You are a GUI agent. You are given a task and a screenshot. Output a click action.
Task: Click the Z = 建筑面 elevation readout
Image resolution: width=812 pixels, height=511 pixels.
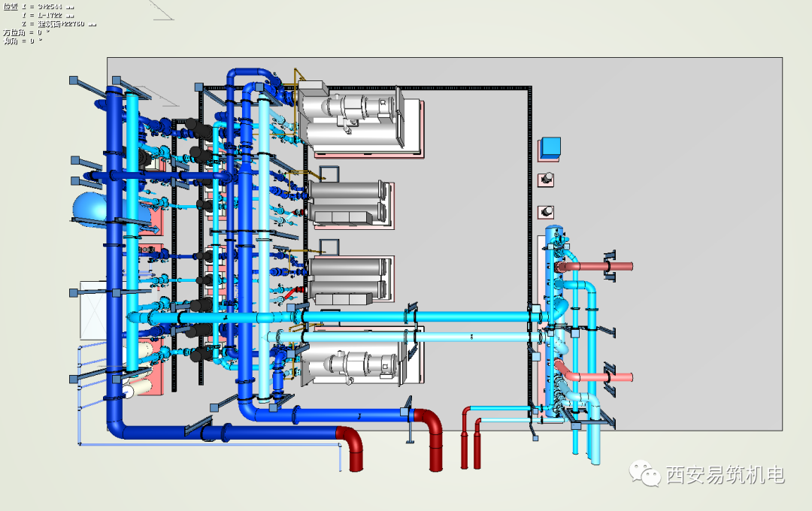pos(59,24)
